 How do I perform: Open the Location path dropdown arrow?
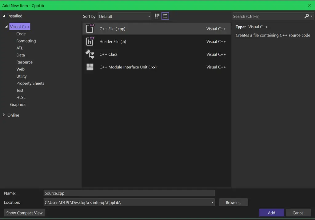212,203
